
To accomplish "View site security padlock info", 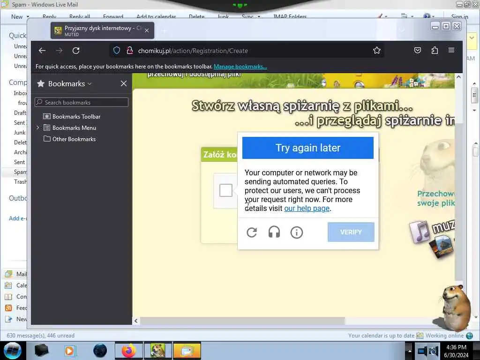I will 130,51.
